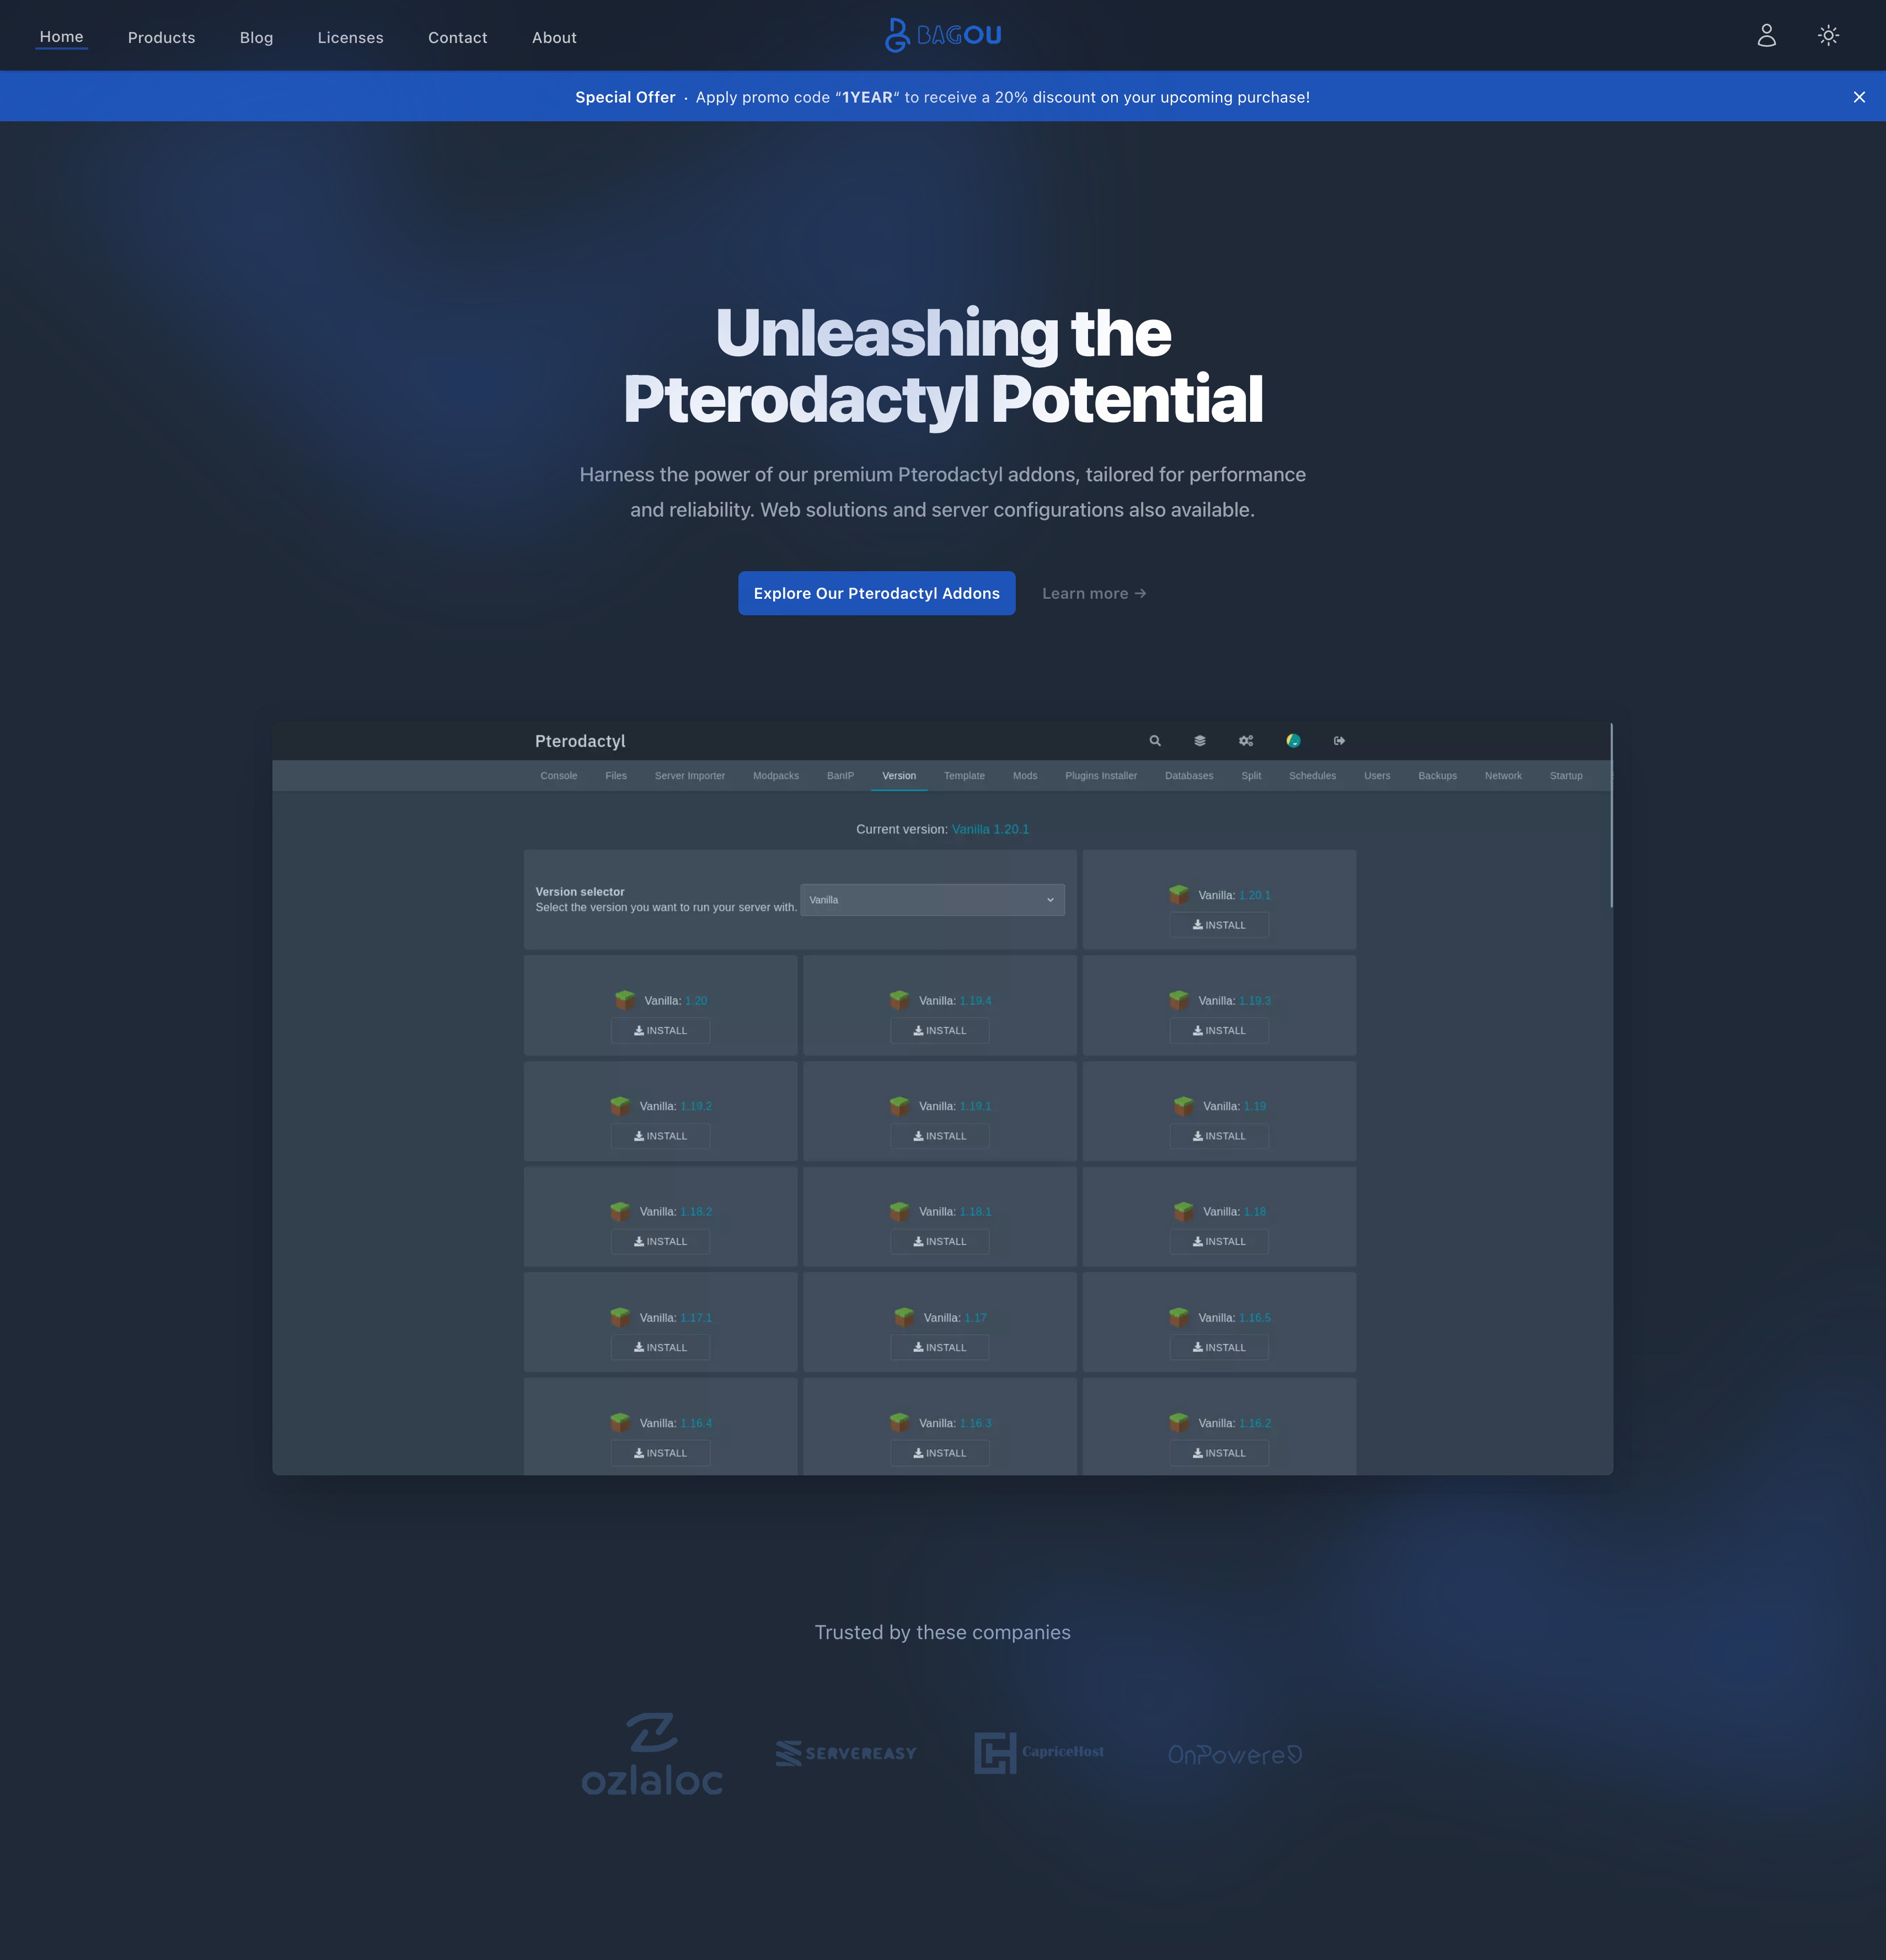Click the ServerEasy company logo
The image size is (1886, 1960).
(846, 1753)
